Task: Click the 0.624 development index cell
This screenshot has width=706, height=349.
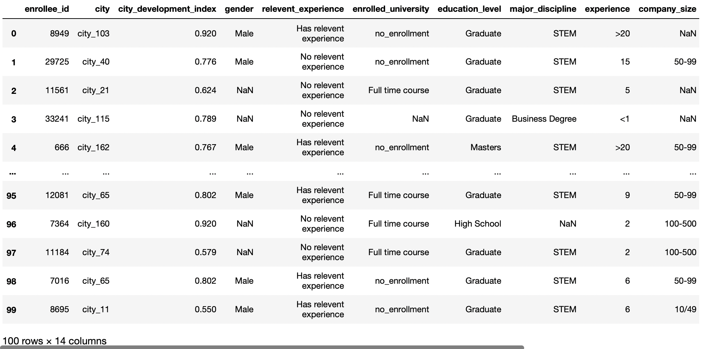Action: pos(205,90)
